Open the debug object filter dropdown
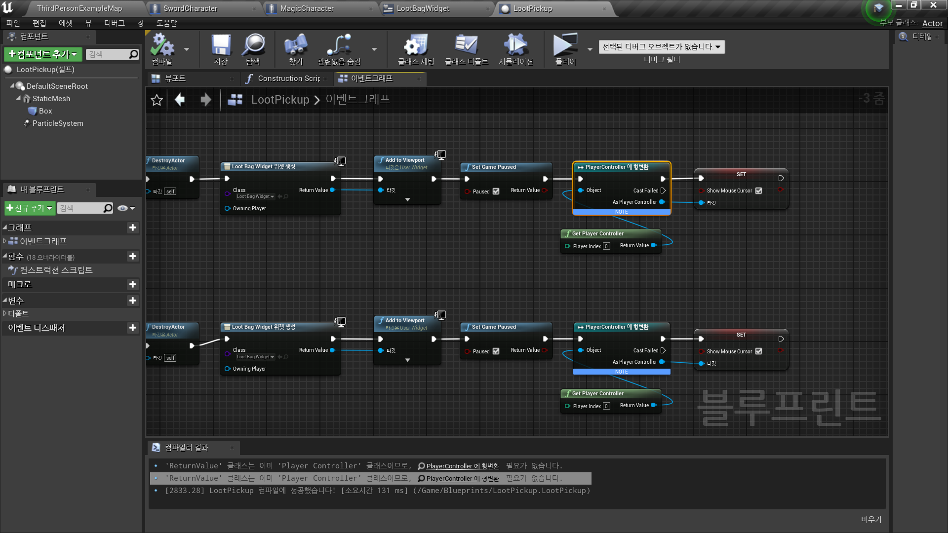This screenshot has width=948, height=533. 662,47
